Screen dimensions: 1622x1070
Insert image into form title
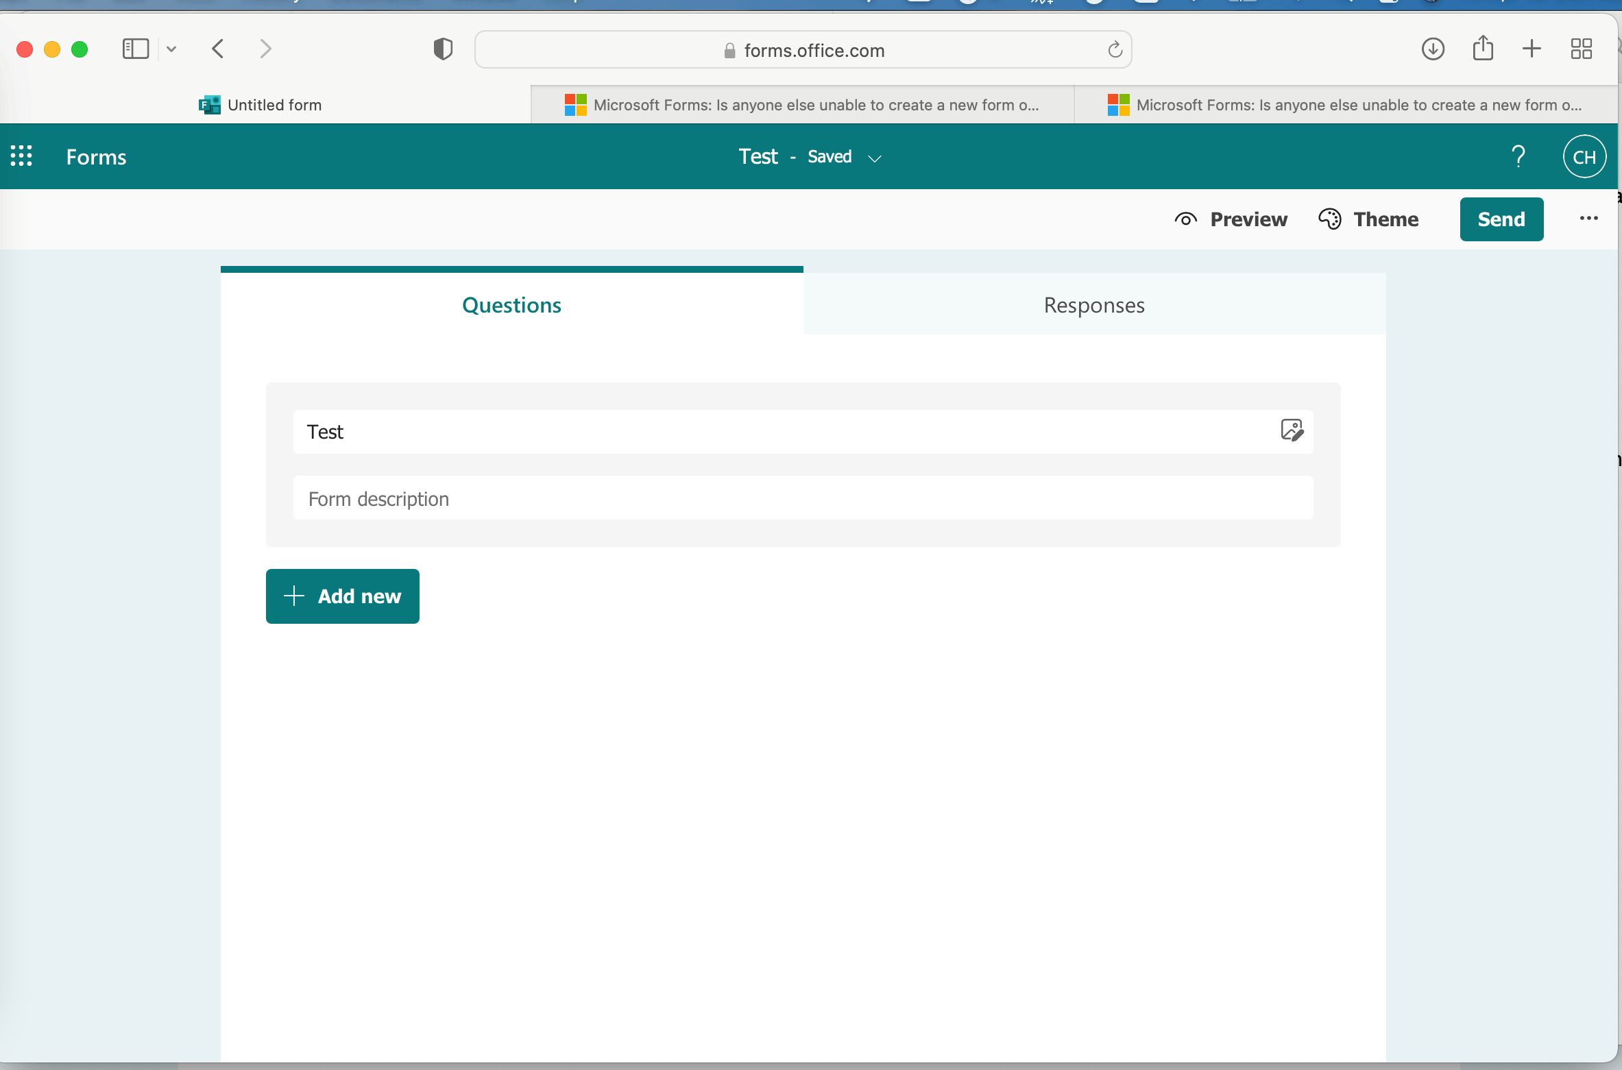pos(1292,430)
